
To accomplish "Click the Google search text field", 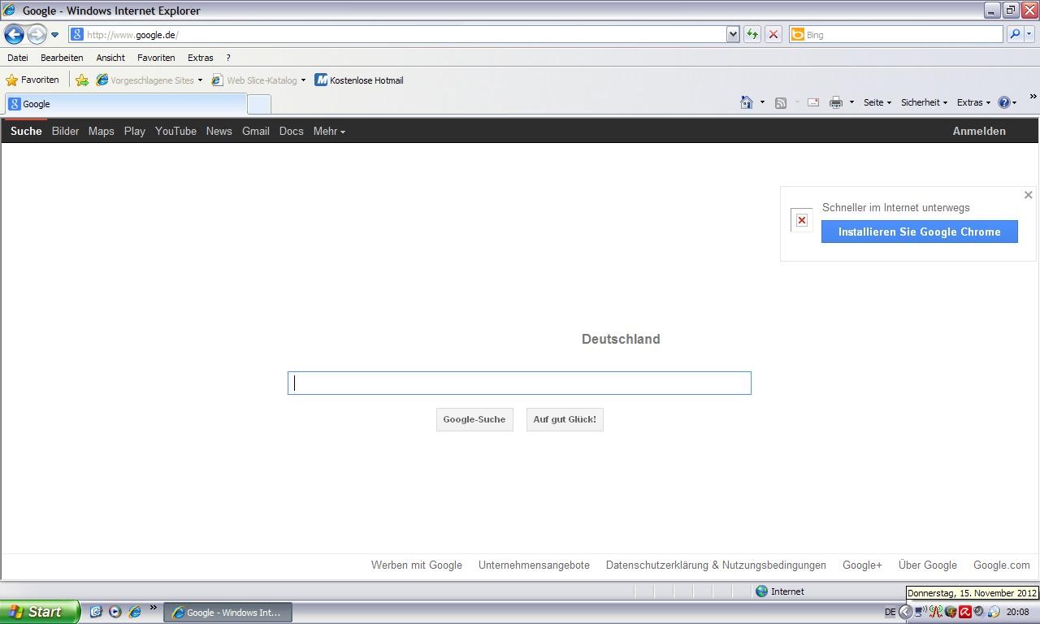I will (x=519, y=383).
